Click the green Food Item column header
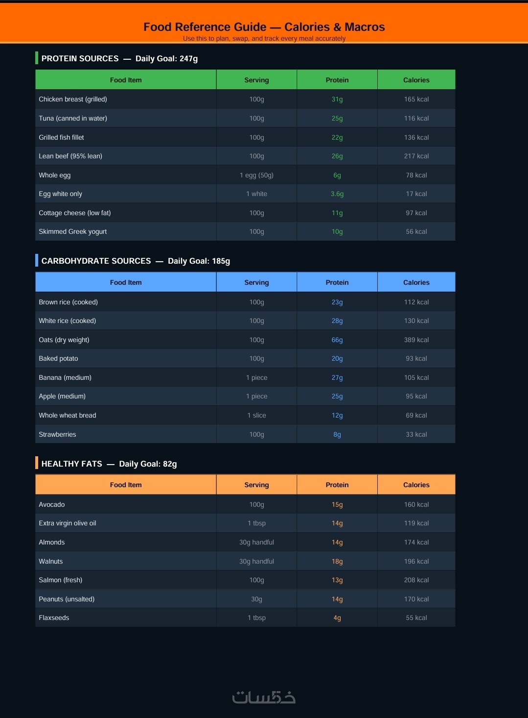The image size is (528, 718). 126,80
